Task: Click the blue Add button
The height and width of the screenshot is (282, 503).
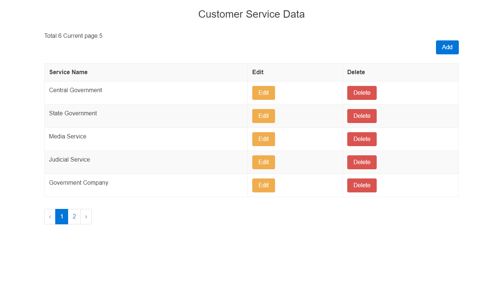Action: [x=447, y=47]
